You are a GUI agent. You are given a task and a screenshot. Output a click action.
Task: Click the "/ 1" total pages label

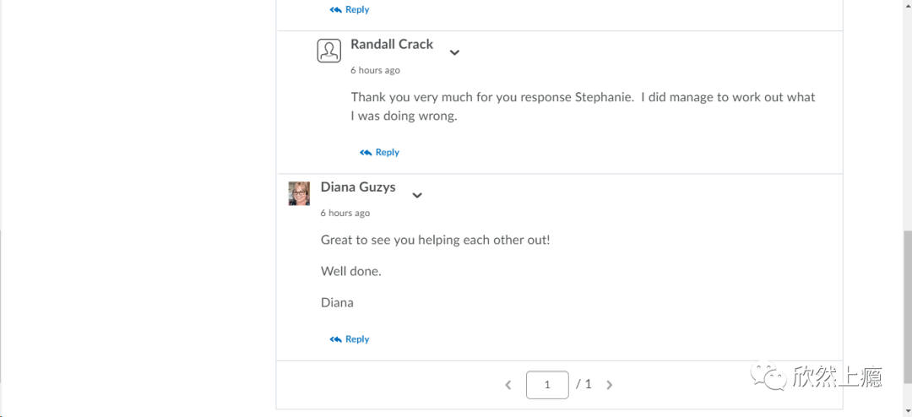coord(584,384)
